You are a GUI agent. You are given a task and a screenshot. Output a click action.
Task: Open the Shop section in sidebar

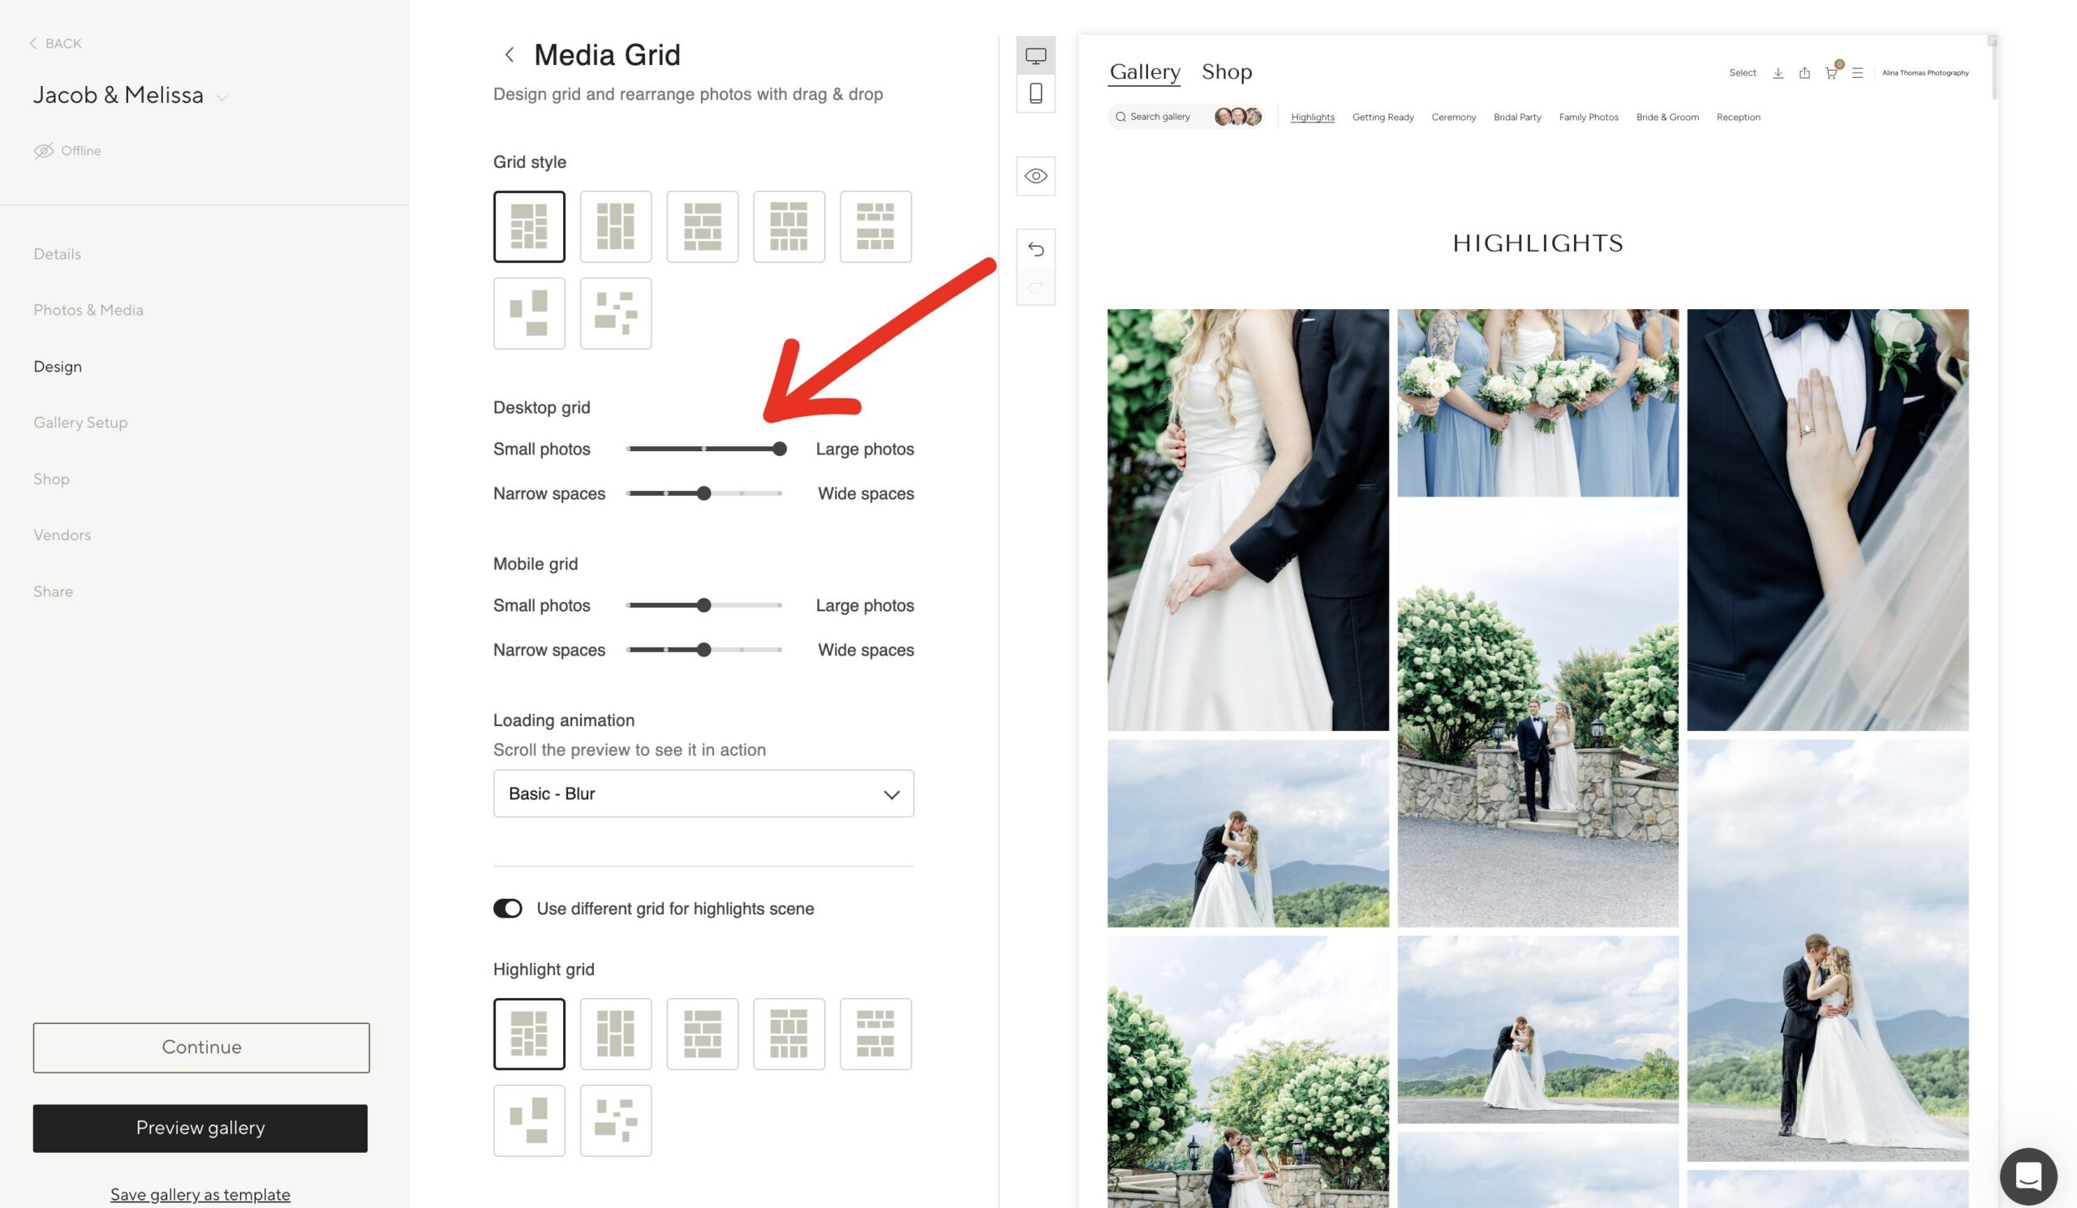pos(51,479)
